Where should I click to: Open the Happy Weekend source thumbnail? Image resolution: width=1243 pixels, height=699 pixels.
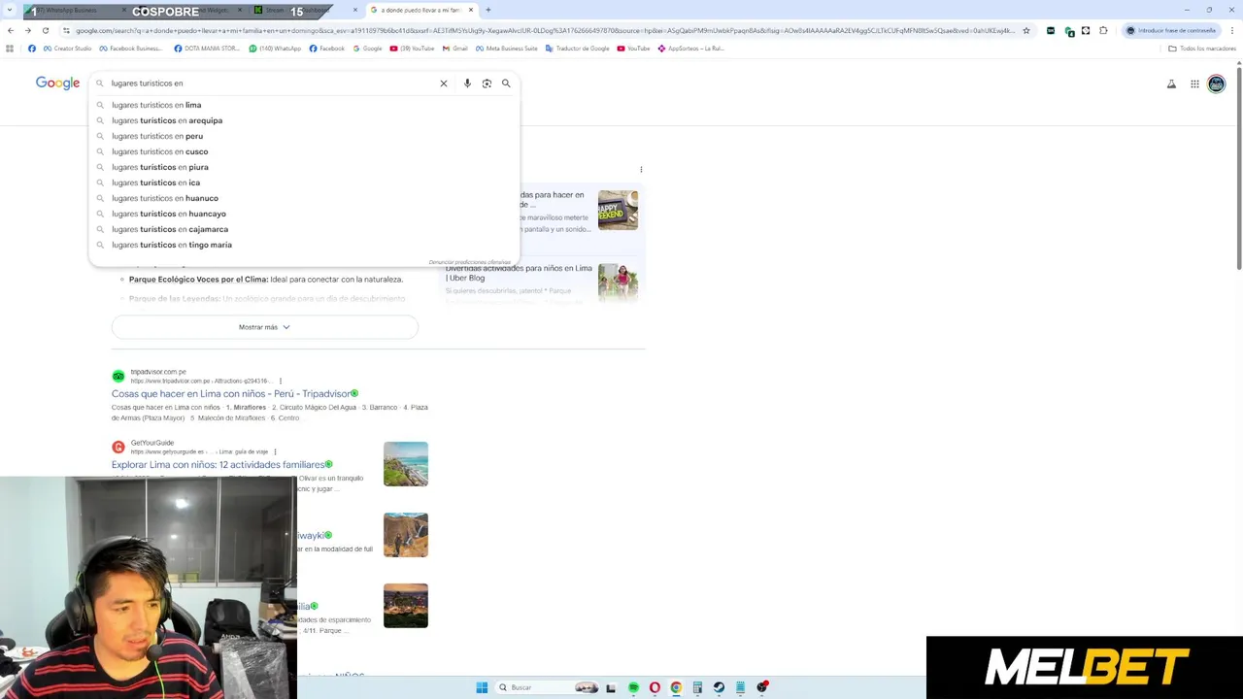618,210
